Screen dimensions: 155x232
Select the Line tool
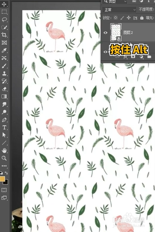click(x=4, y=143)
